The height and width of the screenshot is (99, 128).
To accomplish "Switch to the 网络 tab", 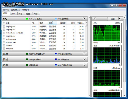I will [x=36, y=14].
